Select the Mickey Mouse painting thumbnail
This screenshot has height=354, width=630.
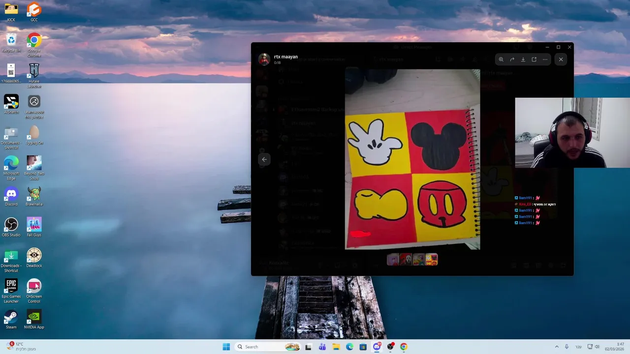pyautogui.click(x=431, y=259)
